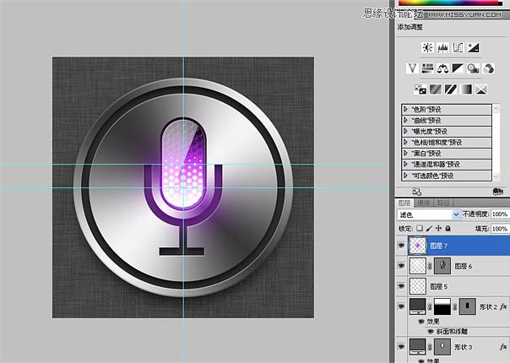This screenshot has width=510, height=363.
Task: Click the expanded view icon below presets list
Action: 416,192
